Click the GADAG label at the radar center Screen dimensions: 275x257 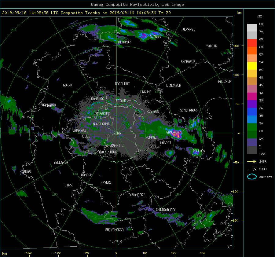pyautogui.click(x=116, y=133)
